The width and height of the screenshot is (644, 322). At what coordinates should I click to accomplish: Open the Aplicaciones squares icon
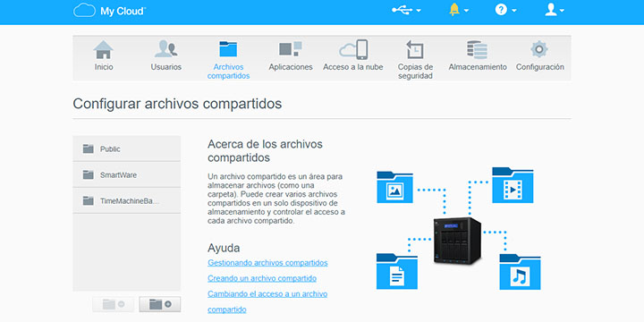tap(291, 48)
